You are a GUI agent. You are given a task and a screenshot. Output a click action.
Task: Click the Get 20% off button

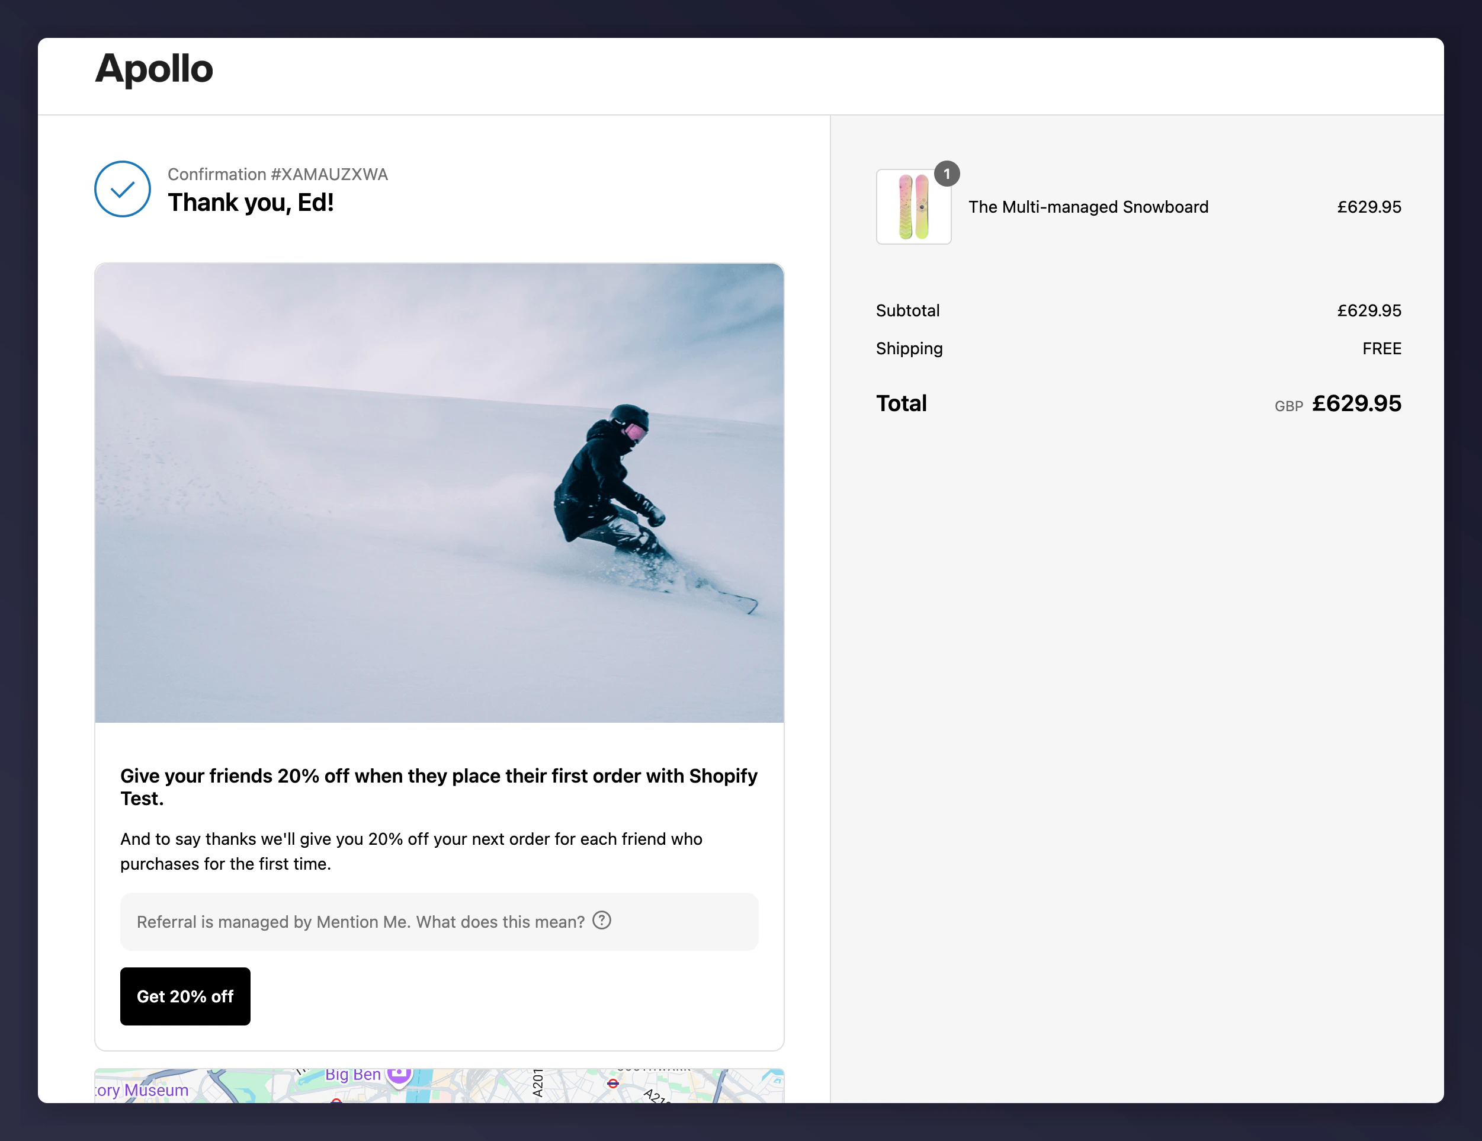tap(185, 996)
